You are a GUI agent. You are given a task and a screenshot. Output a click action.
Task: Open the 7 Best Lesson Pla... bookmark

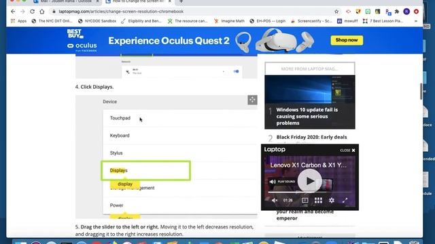[x=383, y=21]
